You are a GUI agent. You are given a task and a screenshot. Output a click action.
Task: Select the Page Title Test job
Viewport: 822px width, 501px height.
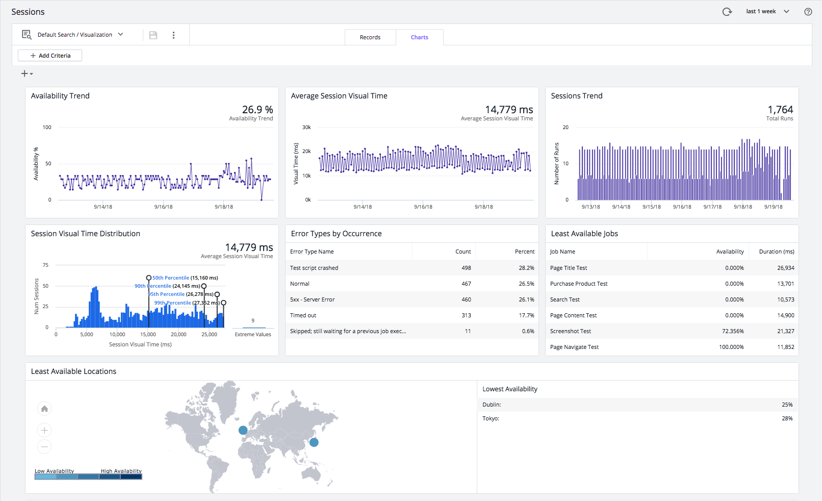coord(672,268)
